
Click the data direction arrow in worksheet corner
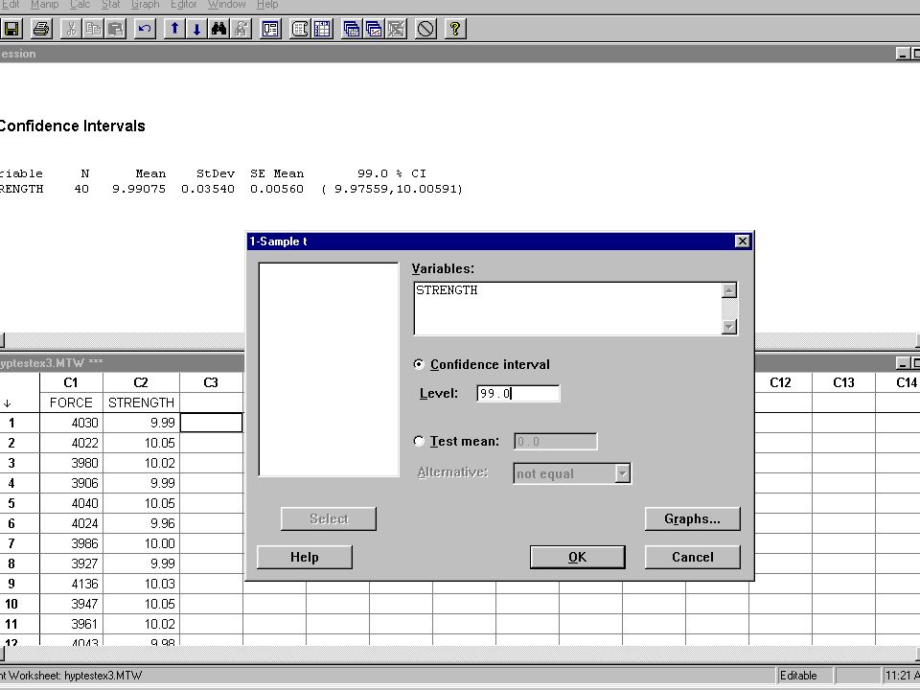[8, 403]
